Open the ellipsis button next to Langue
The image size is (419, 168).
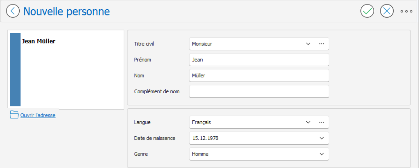coord(322,122)
